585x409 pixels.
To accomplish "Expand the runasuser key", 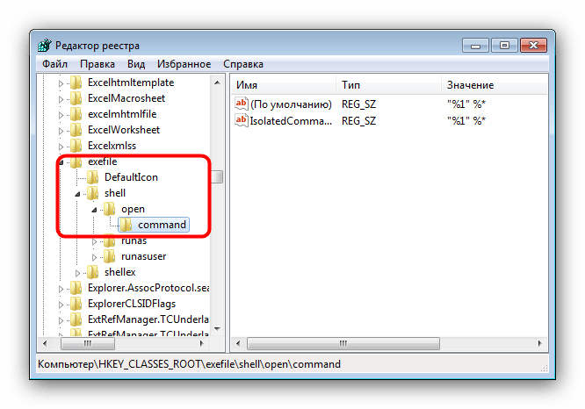I will click(x=94, y=257).
